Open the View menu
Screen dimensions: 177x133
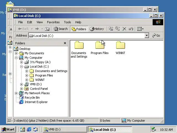[x=40, y=22]
